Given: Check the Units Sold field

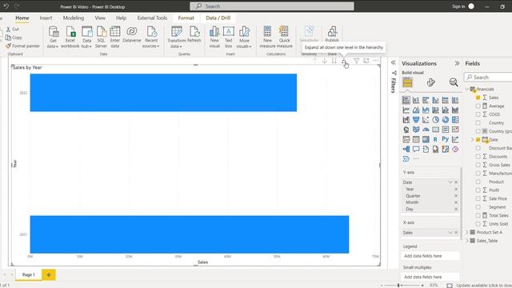Looking at the screenshot, I should [x=478, y=224].
